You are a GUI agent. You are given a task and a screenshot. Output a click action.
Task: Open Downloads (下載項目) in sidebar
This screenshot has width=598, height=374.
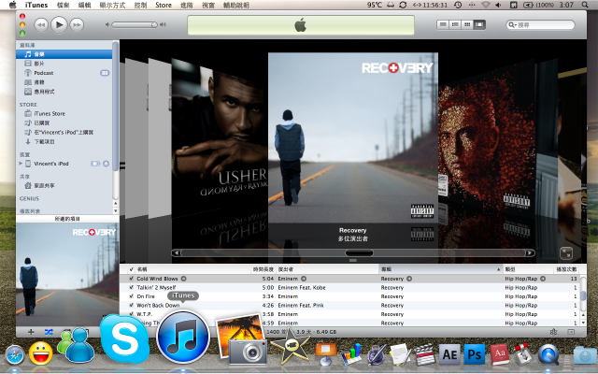(x=44, y=141)
